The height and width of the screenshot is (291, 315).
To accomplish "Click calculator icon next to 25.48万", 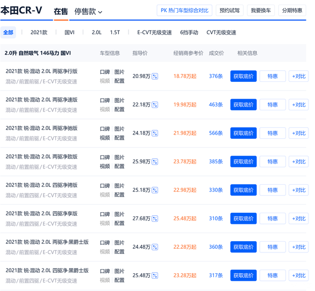I will pos(155,276).
